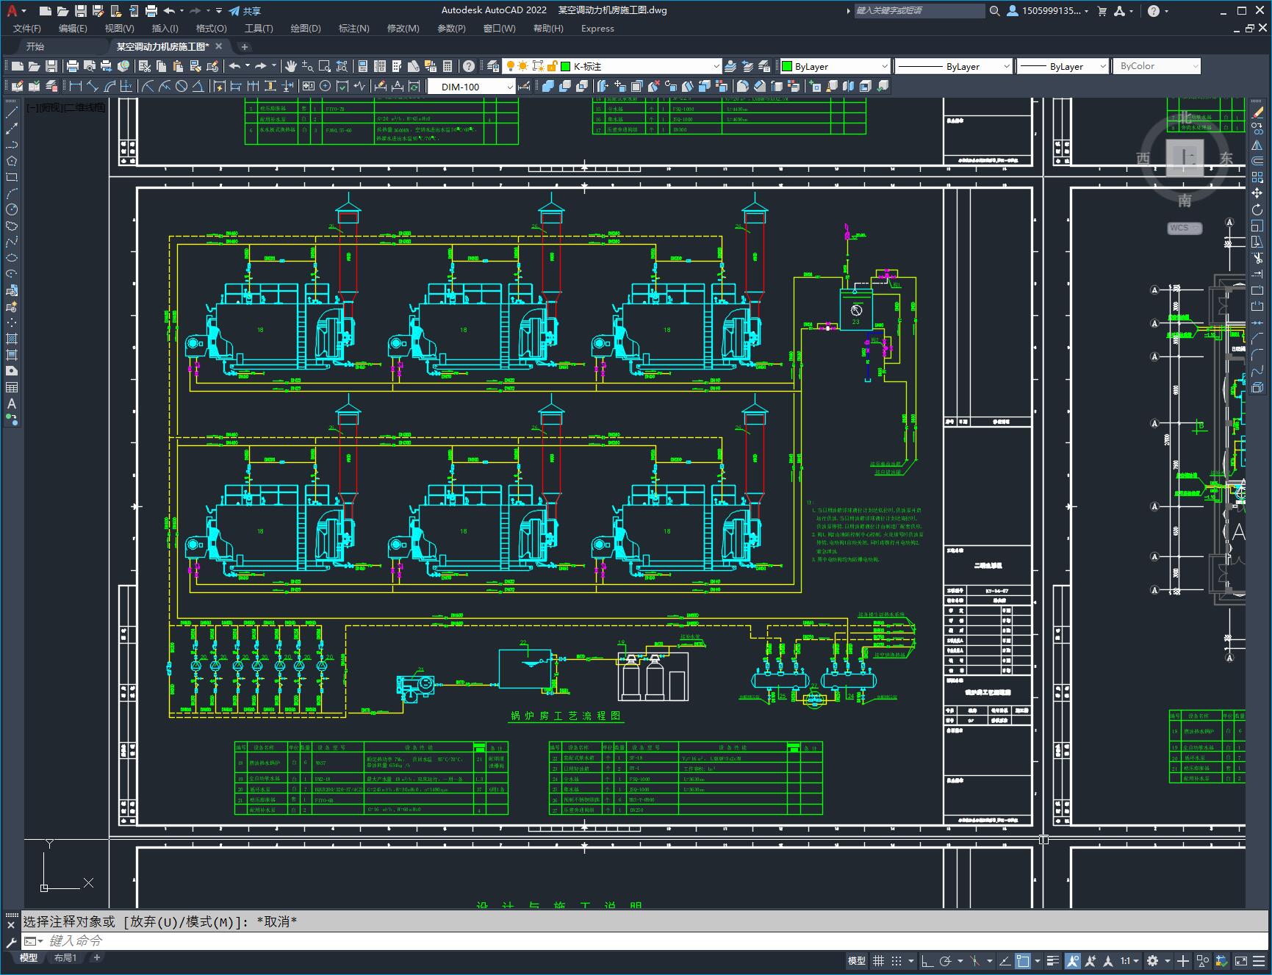Switch to the 布局1 layout tab
Image resolution: width=1272 pixels, height=975 pixels.
[x=65, y=957]
